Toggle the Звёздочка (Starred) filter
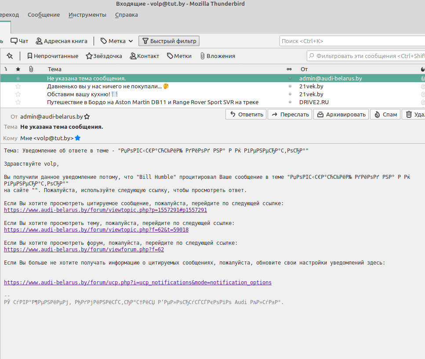This screenshot has width=425, height=359. tap(104, 56)
